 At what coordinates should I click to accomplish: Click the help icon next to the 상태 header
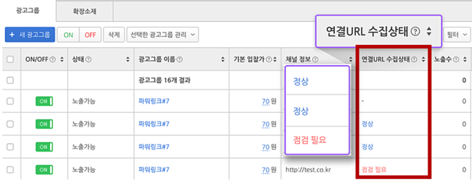point(88,59)
